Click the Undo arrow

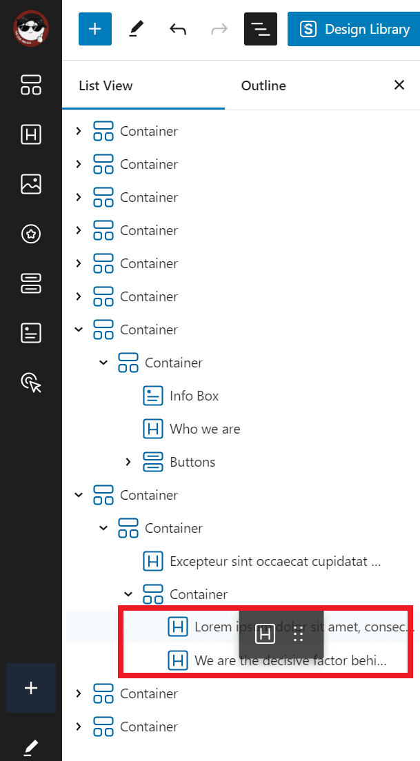coord(178,29)
